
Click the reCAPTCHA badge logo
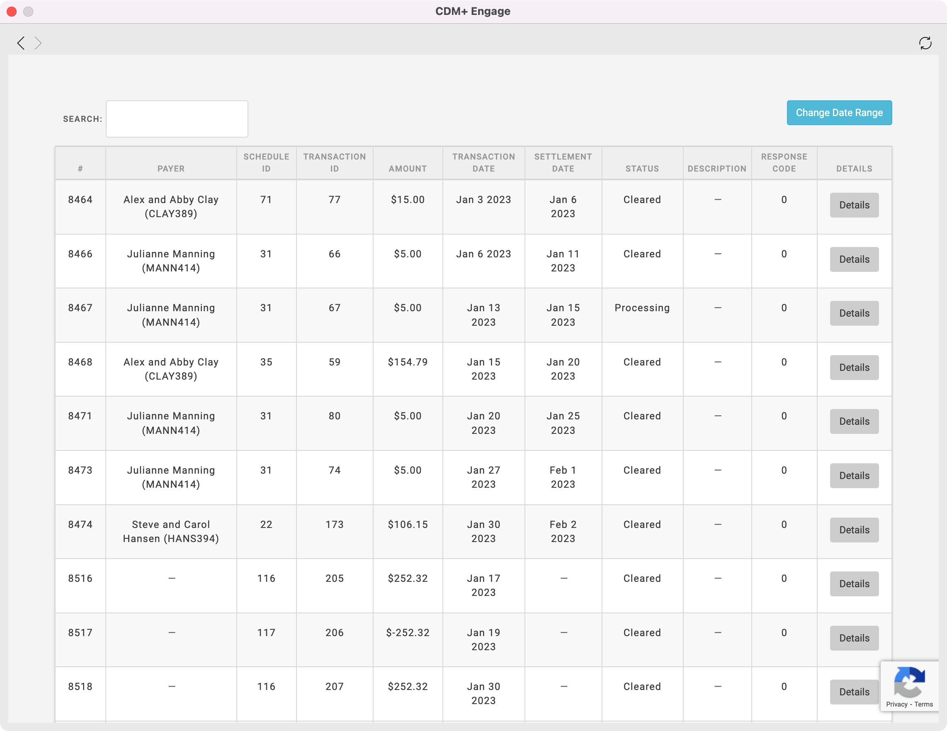point(909,682)
